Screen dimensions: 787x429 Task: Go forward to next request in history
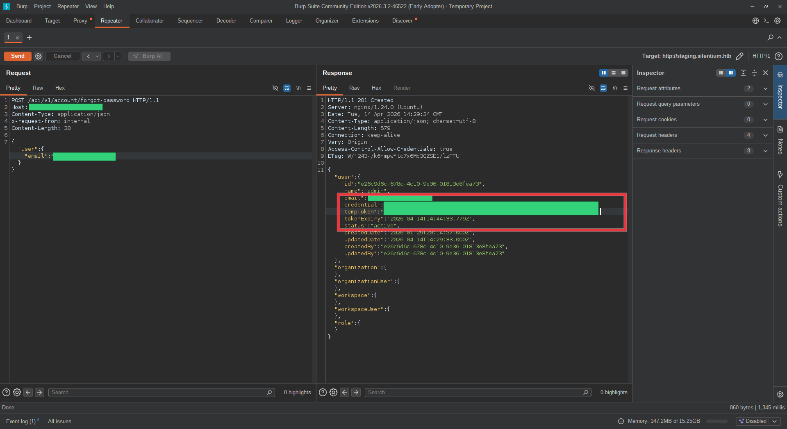click(109, 56)
